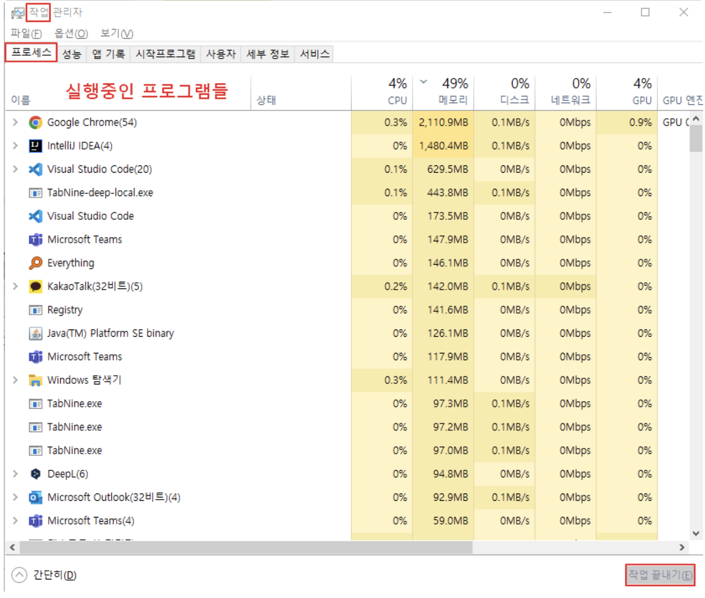The image size is (705, 598).
Task: Click the KakaoTalk process icon
Action: click(35, 286)
